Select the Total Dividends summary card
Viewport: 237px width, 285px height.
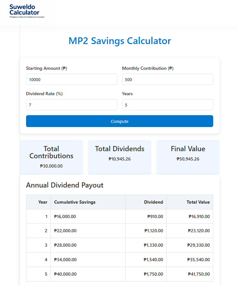click(x=119, y=157)
